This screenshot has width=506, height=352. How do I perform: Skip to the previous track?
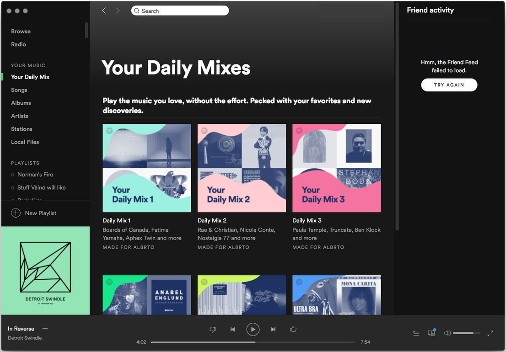click(x=232, y=329)
